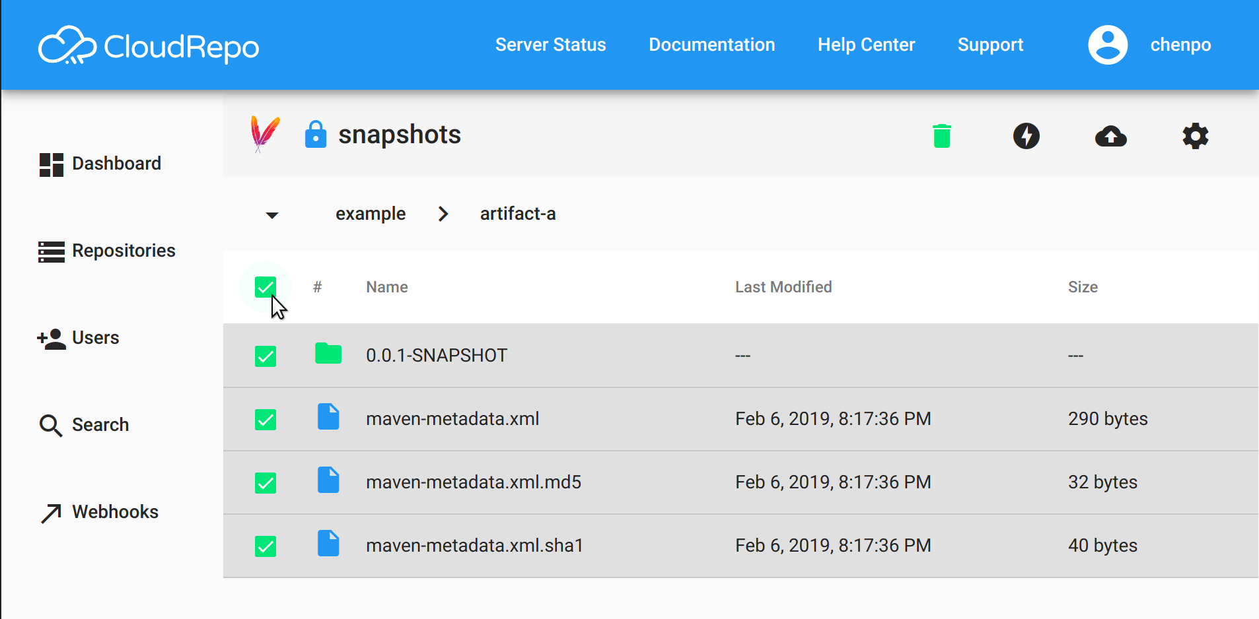Click the Maven feather icon
1259x619 pixels.
point(265,134)
